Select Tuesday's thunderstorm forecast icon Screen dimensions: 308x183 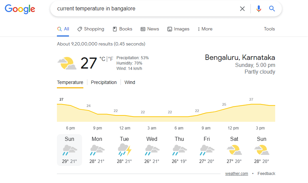pos(125,150)
